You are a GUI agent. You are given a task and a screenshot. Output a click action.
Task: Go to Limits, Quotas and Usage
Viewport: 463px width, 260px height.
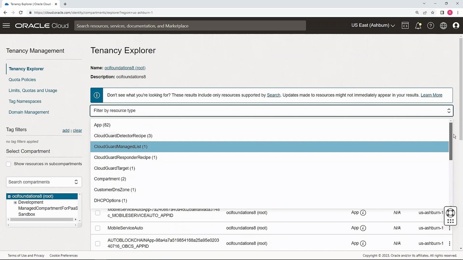[33, 90]
